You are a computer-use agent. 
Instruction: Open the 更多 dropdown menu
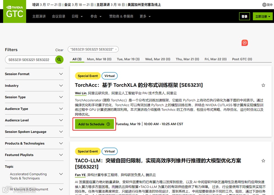[145, 16]
